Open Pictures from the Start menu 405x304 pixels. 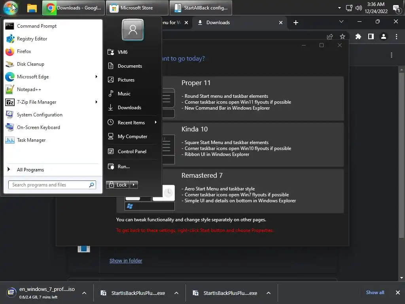point(132,80)
